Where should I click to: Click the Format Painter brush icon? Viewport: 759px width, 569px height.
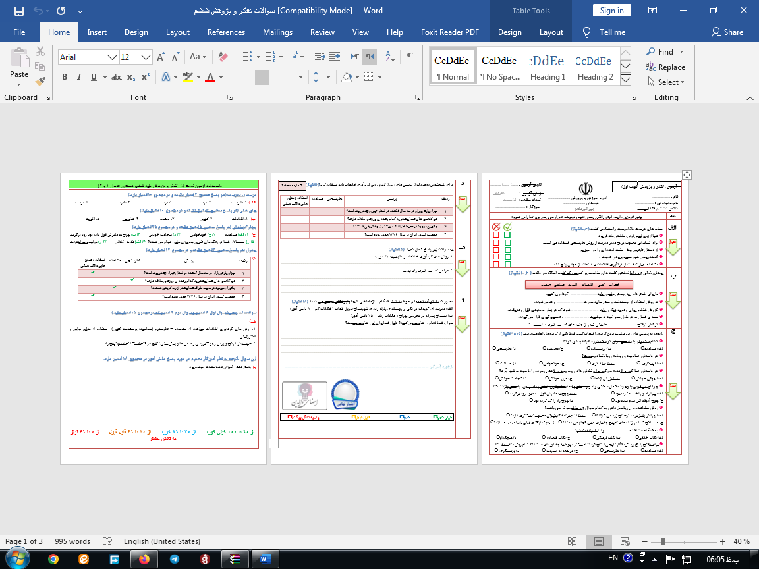click(40, 82)
